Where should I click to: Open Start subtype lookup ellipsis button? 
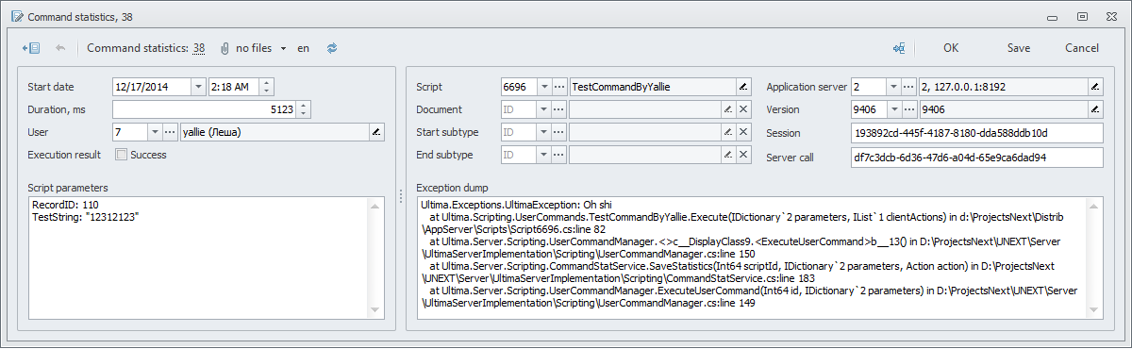click(558, 132)
